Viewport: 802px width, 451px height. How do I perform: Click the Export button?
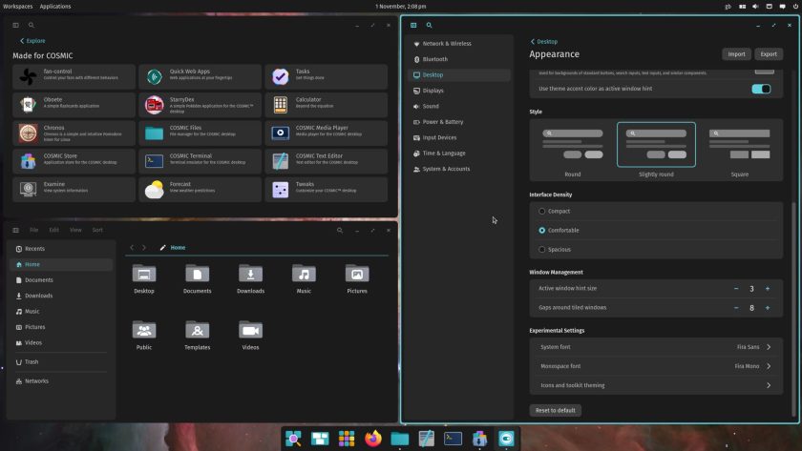[x=769, y=54]
